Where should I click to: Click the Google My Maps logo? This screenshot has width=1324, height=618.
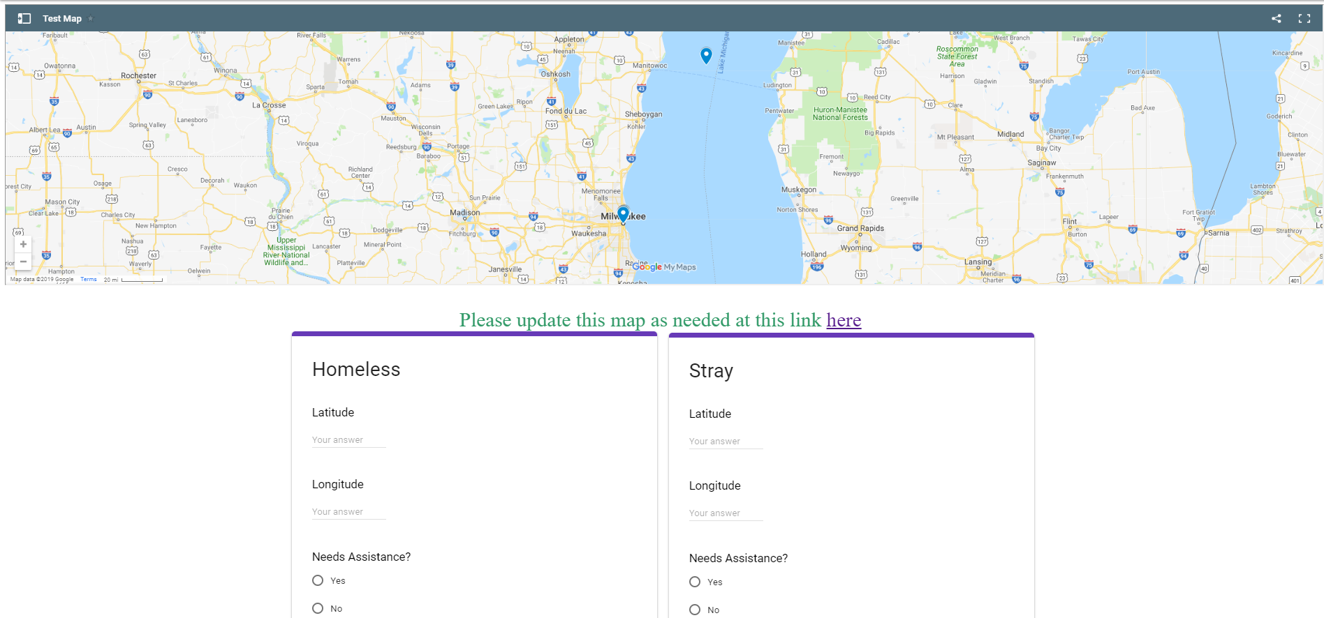(664, 266)
